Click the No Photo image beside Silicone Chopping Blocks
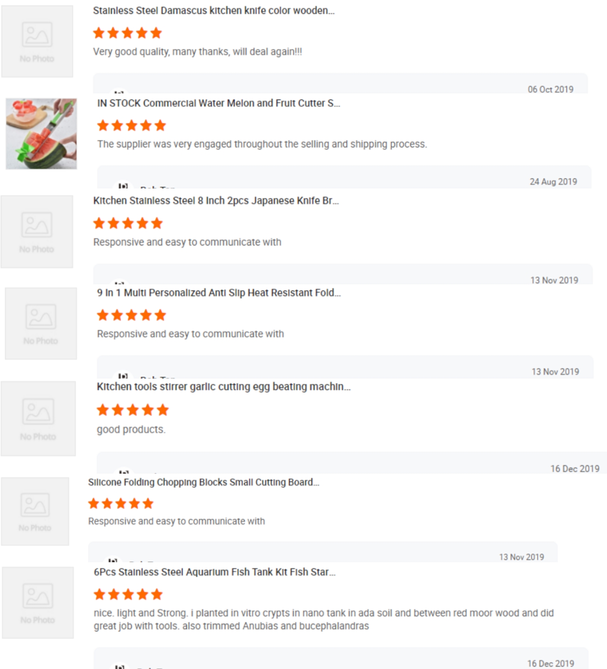 35,511
